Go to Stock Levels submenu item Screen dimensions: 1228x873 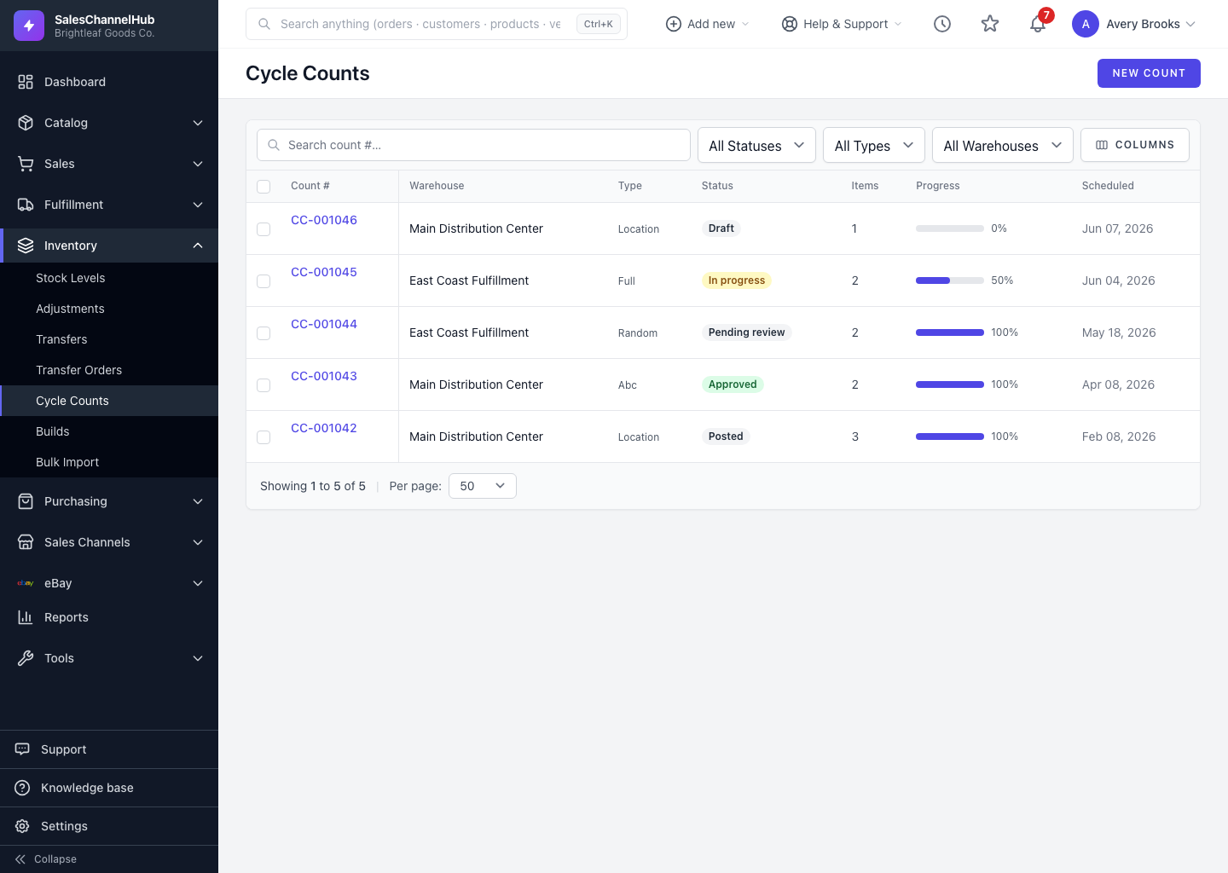tap(71, 278)
